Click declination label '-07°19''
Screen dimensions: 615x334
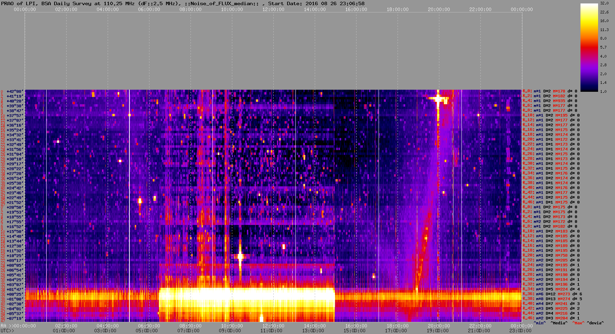[15, 318]
